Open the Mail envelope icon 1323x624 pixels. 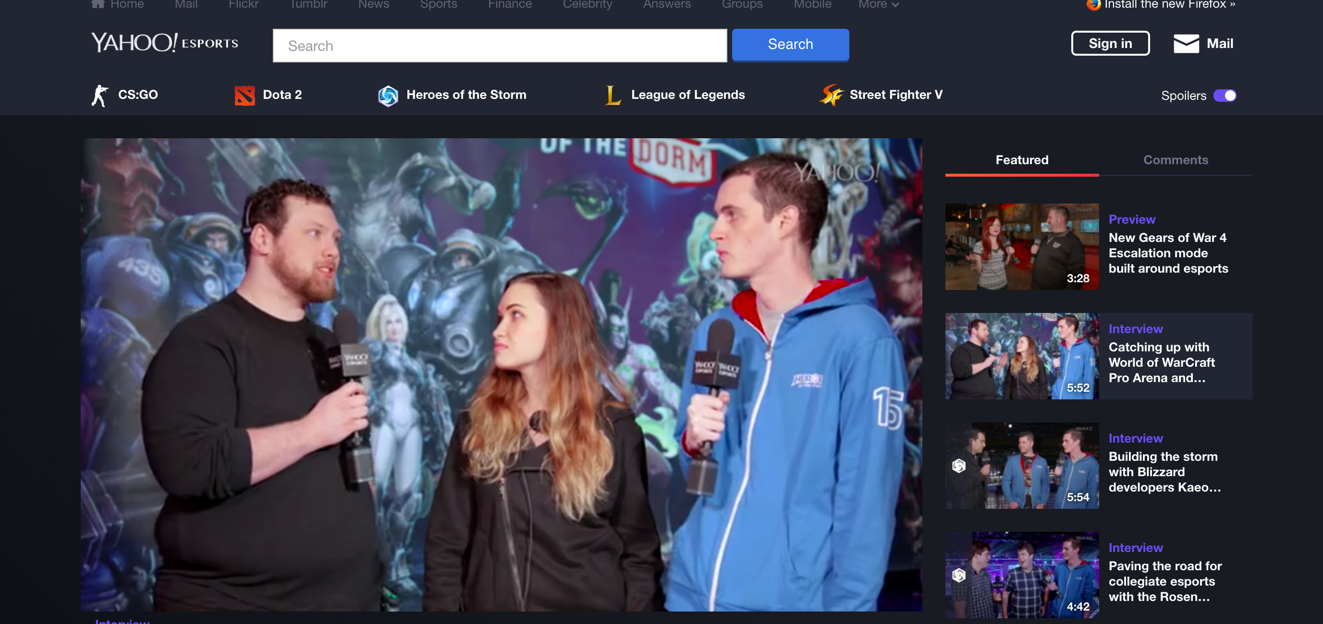tap(1186, 44)
